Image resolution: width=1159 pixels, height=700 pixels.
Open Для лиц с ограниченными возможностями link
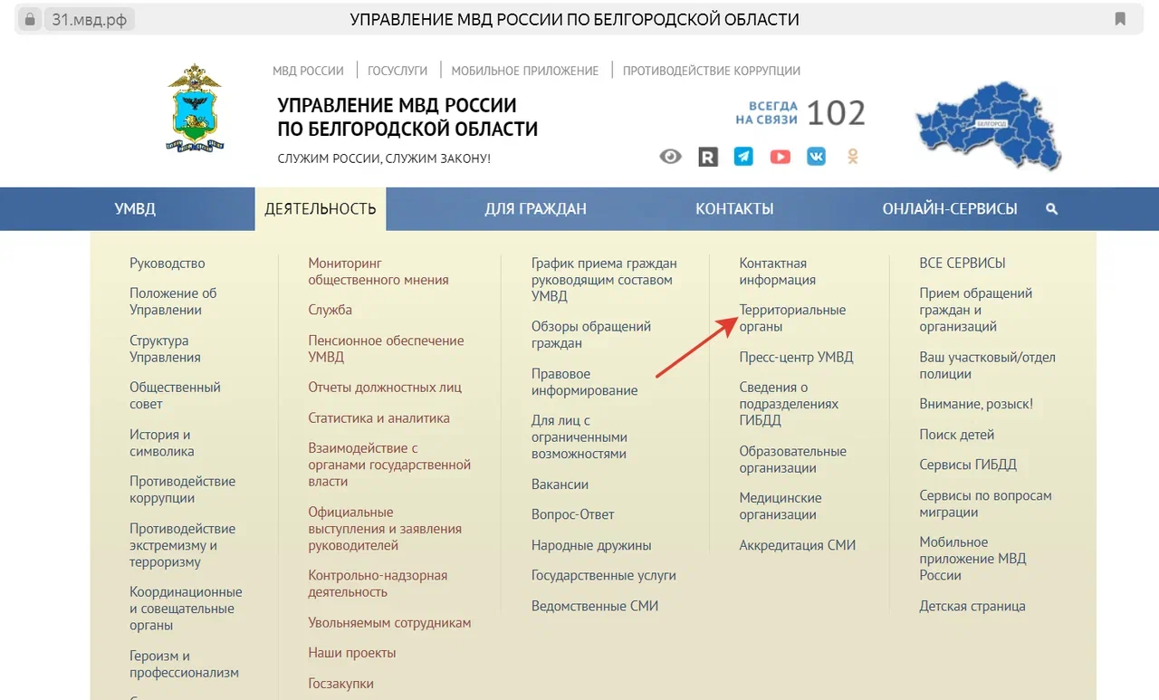(x=579, y=437)
